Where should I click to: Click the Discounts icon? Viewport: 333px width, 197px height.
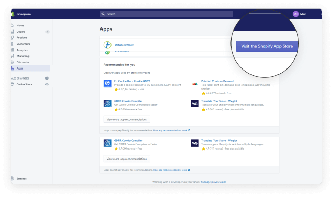(12, 62)
